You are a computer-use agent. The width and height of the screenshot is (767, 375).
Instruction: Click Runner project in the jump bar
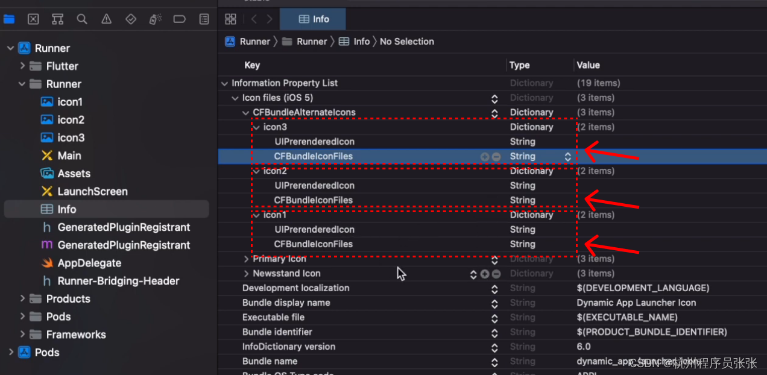point(248,42)
